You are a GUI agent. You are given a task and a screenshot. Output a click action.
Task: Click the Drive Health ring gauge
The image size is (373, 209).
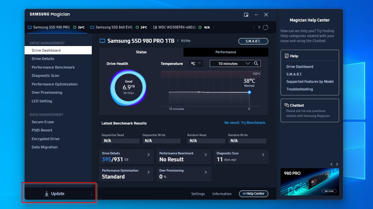tap(128, 87)
